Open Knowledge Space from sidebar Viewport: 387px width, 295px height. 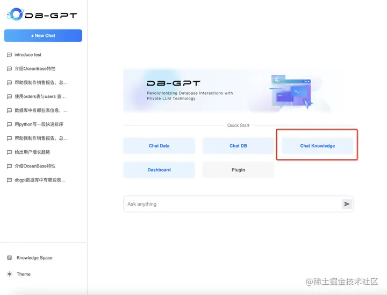(34, 258)
